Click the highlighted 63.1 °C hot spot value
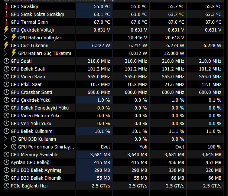The width and height of the screenshot is (228, 196). pos(102,14)
